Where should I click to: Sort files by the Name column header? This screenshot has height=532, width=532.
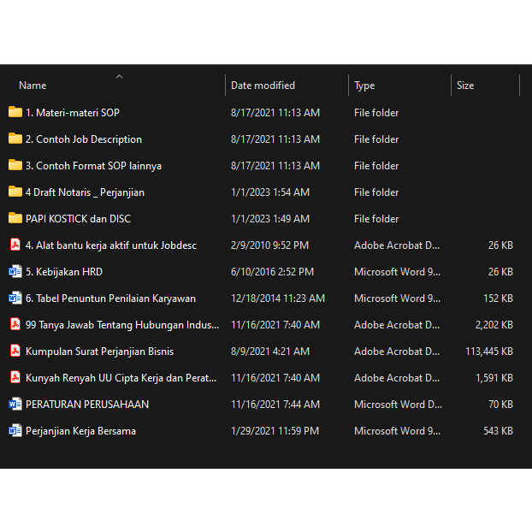(x=33, y=86)
